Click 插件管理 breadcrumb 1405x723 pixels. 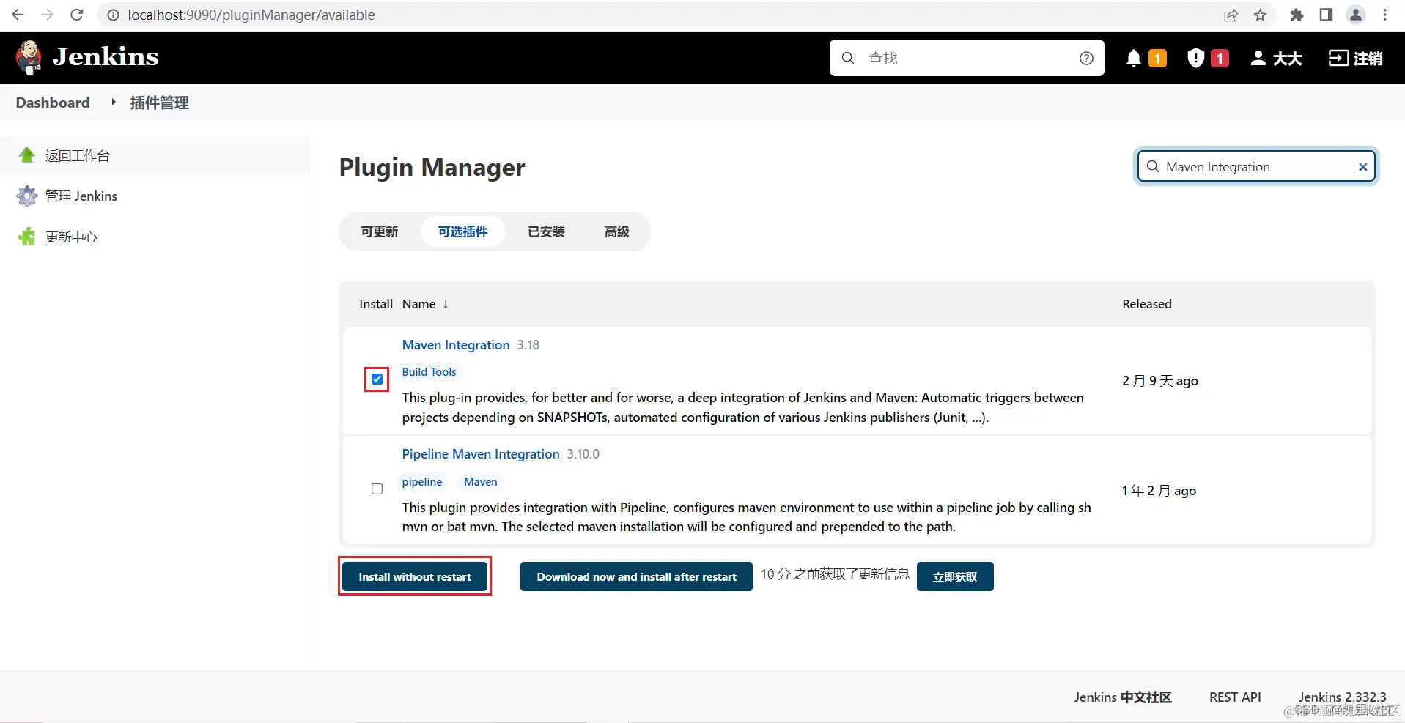(160, 103)
